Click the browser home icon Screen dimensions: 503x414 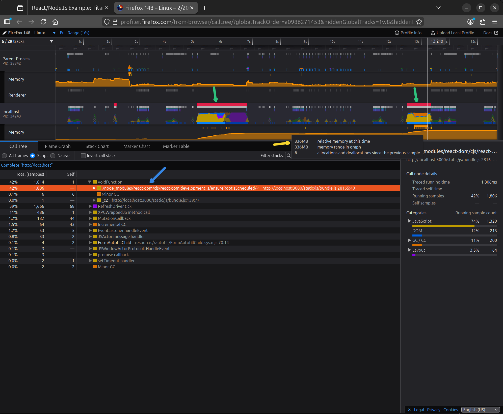[55, 22]
